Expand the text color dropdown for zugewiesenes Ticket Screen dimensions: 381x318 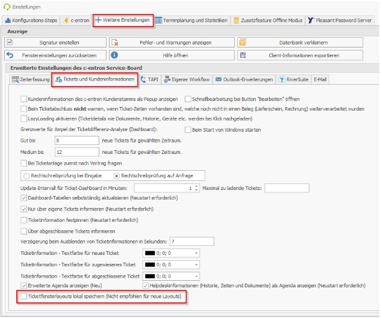click(197, 264)
